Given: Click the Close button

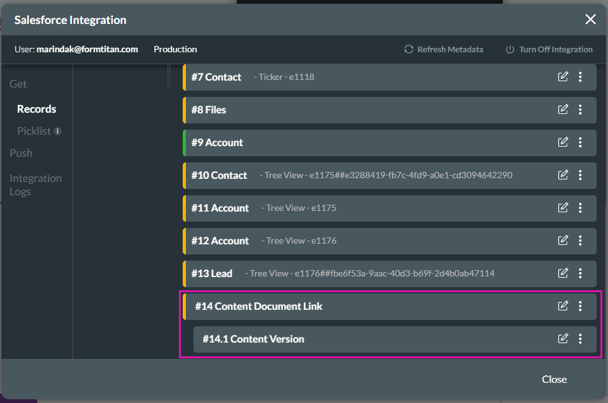Looking at the screenshot, I should tap(554, 379).
